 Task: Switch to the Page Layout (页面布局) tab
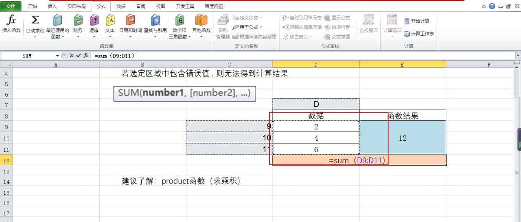77,6
